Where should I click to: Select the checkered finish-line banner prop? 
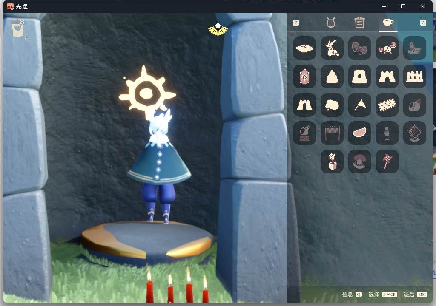(332, 133)
